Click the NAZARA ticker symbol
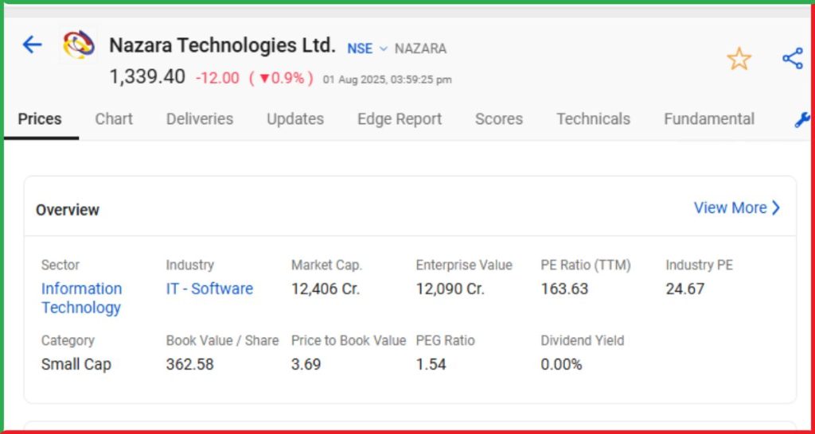815x434 pixels. click(420, 48)
